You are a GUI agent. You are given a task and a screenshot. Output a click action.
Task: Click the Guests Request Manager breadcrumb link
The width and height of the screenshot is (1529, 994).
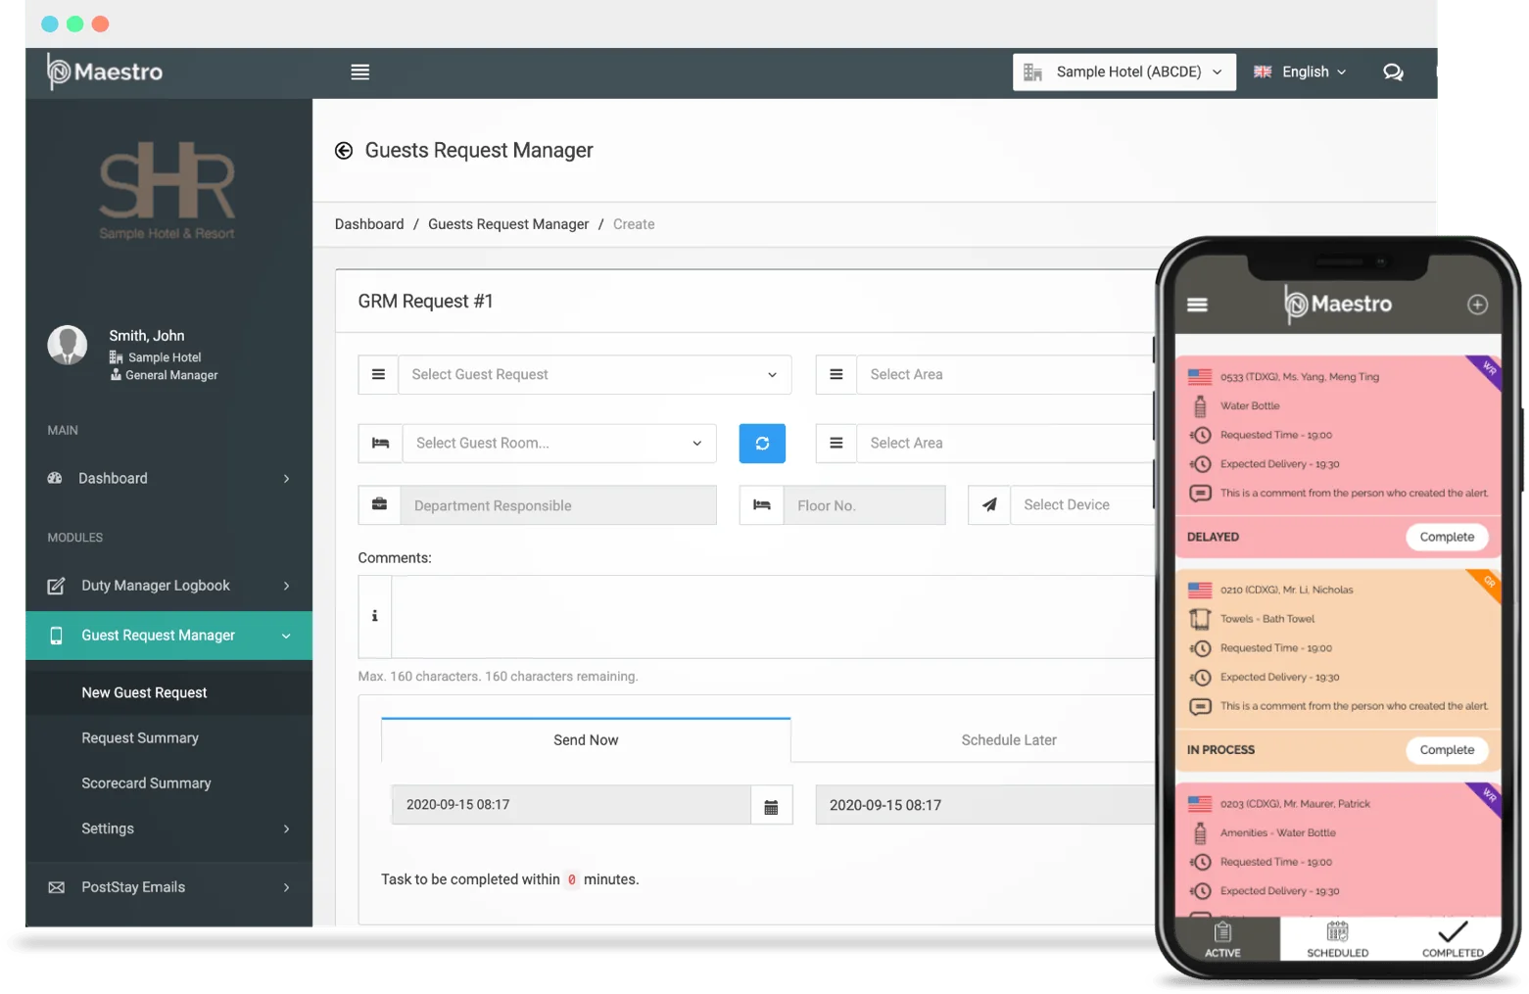[508, 224]
